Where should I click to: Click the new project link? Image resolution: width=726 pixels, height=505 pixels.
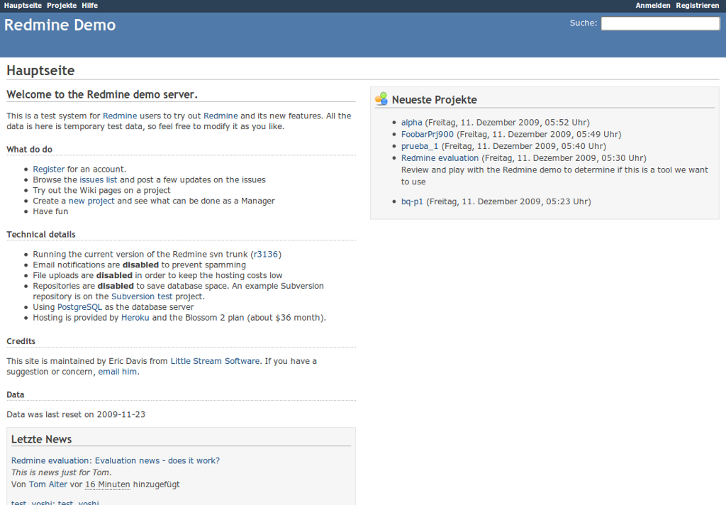[x=92, y=201]
